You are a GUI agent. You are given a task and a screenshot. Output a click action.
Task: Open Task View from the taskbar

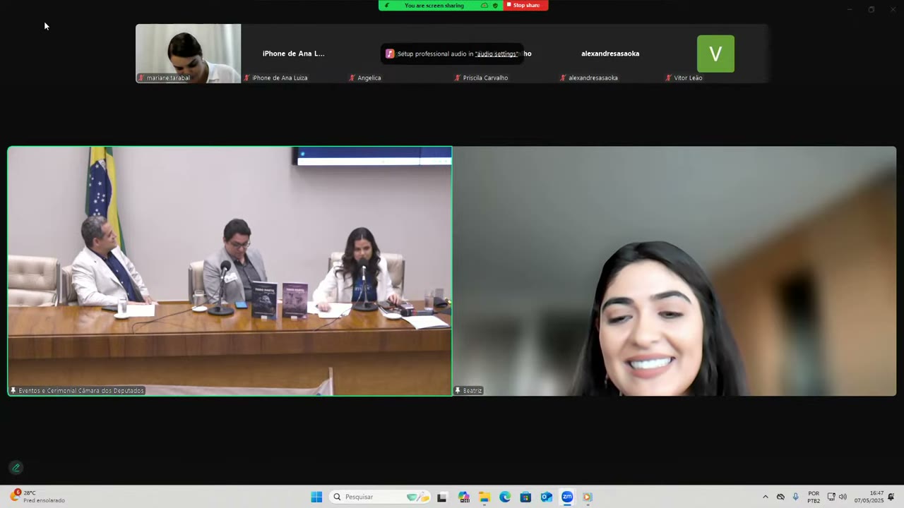pyautogui.click(x=442, y=497)
